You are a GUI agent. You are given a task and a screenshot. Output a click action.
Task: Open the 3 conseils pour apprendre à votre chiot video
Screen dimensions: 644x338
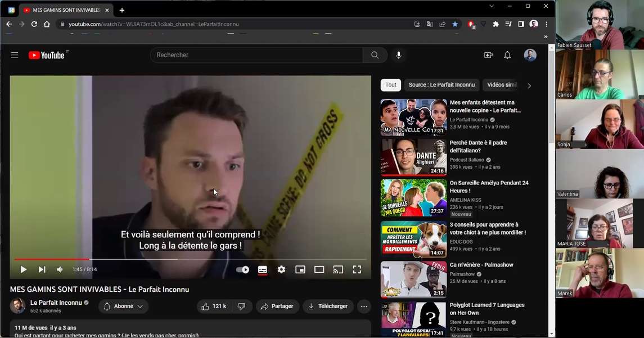[488, 228]
